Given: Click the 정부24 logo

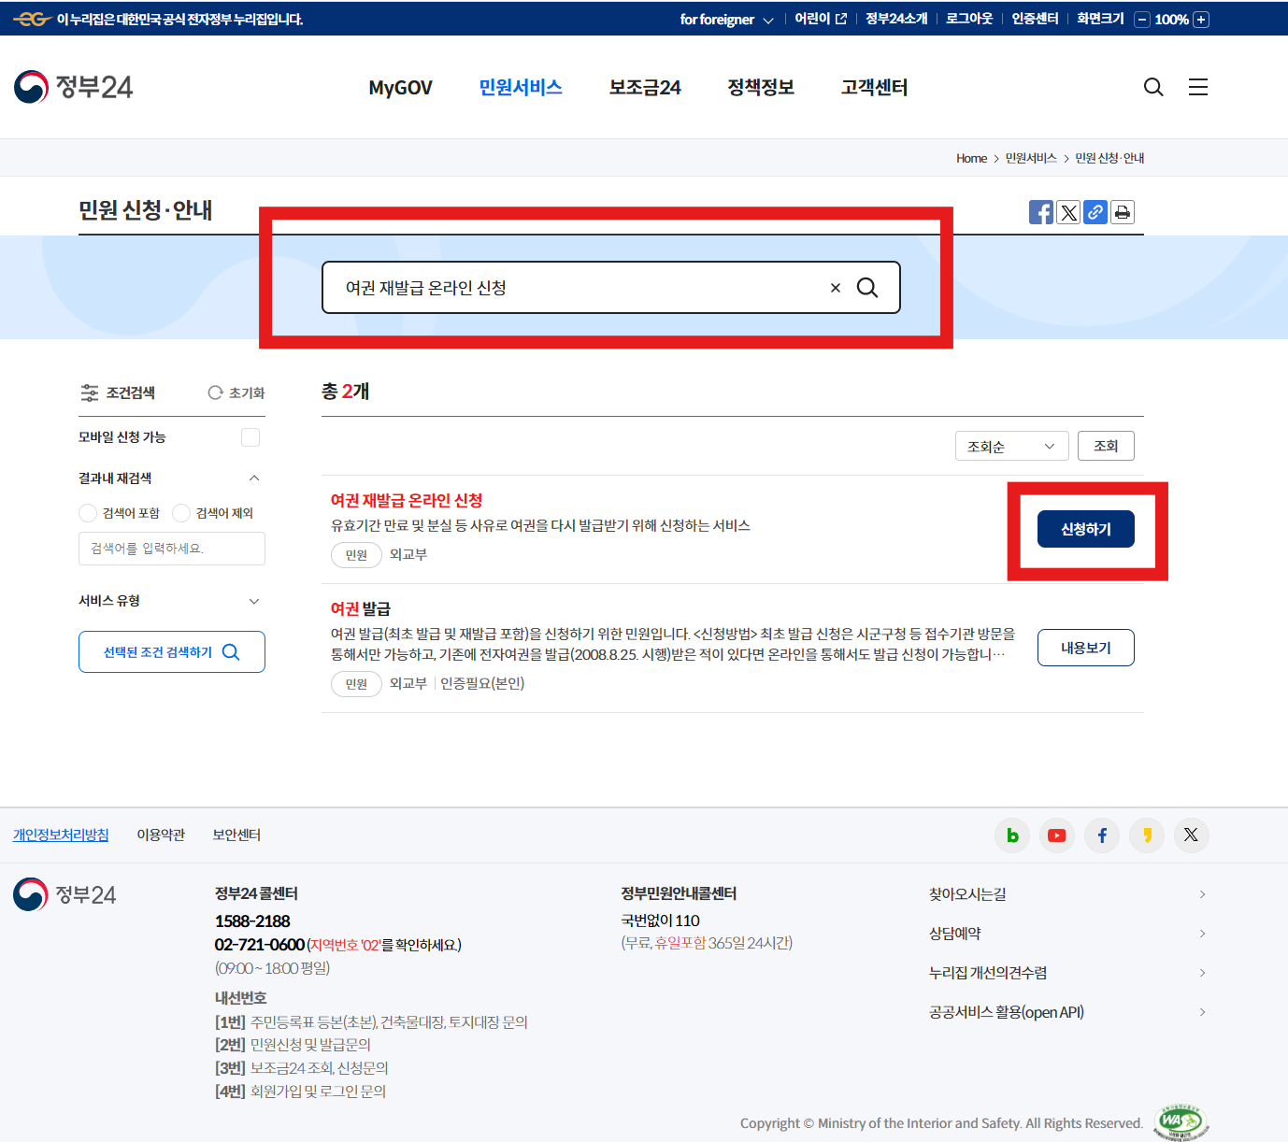Looking at the screenshot, I should click(x=73, y=87).
